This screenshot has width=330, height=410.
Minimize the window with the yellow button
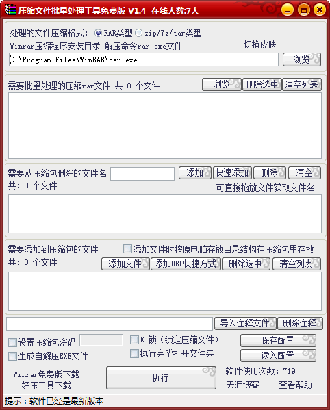tap(288, 10)
